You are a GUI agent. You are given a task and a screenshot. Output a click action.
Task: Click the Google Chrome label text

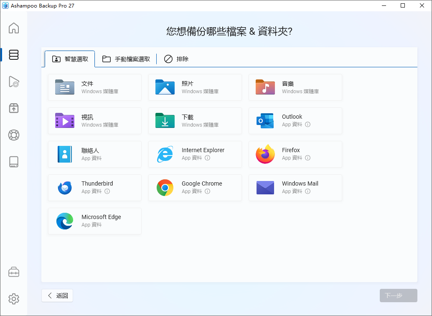[202, 183]
